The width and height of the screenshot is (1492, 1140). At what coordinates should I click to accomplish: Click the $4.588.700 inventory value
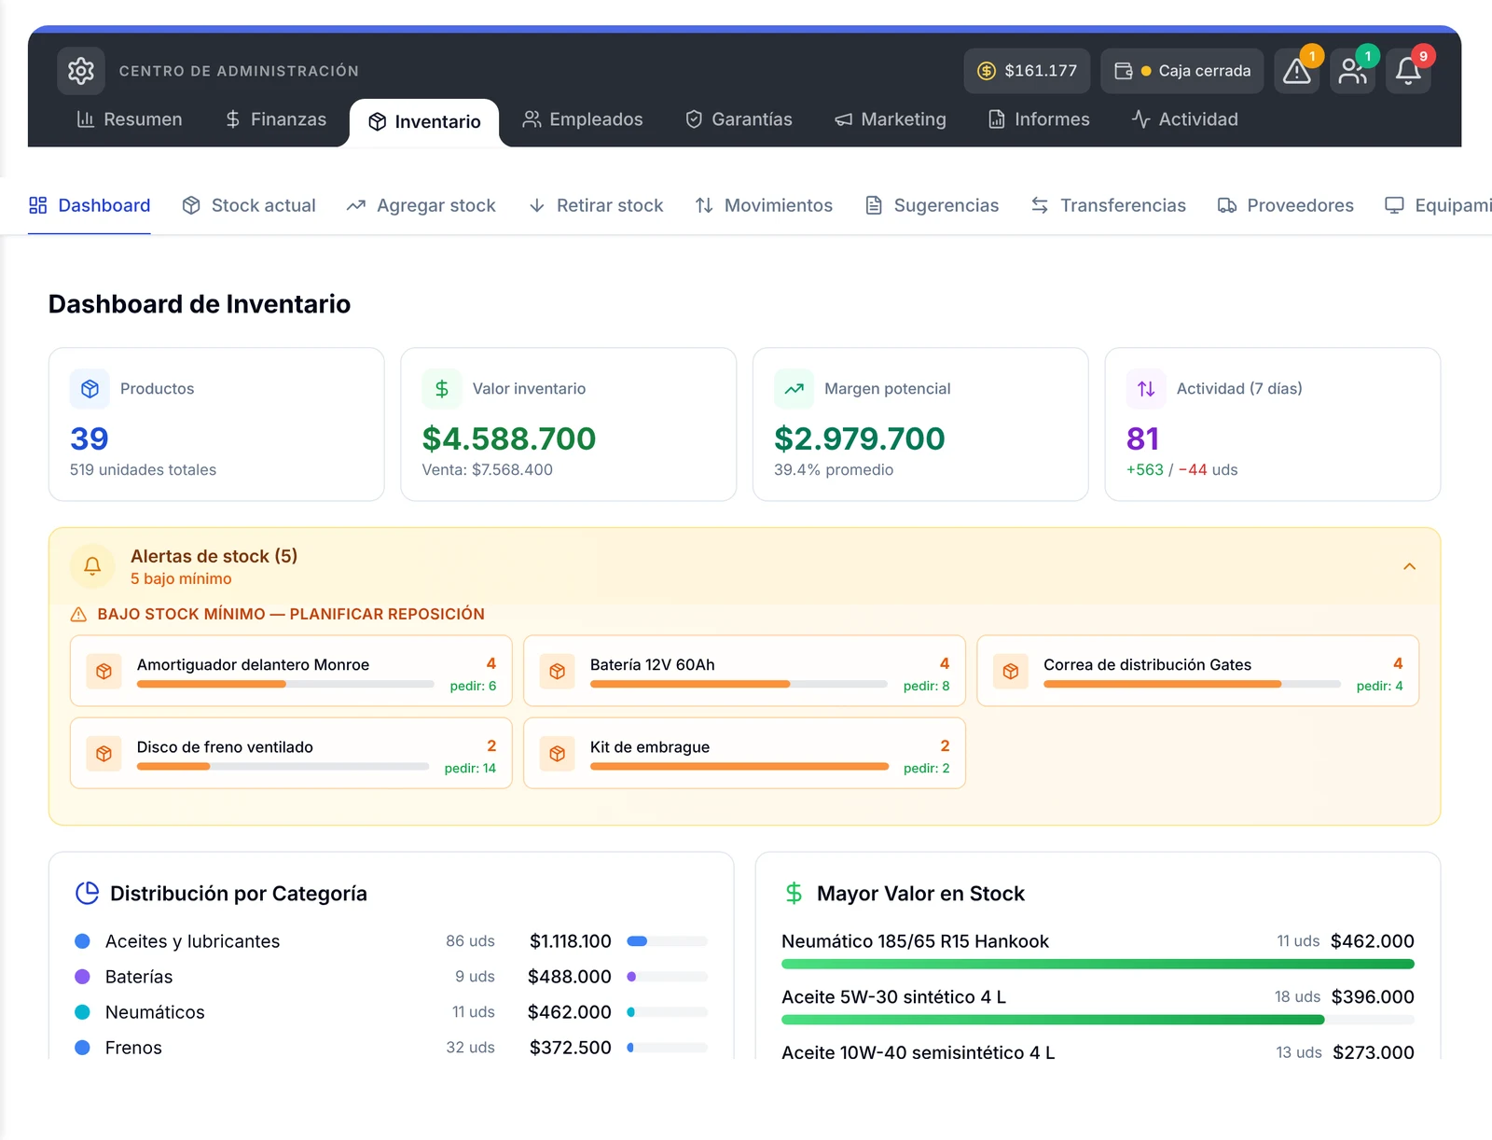[509, 438]
